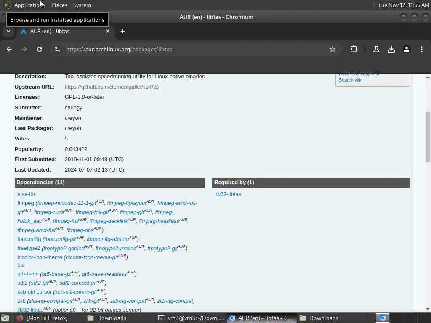The height and width of the screenshot is (323, 431).
Task: Open the lua dependency link
Action: tap(21, 265)
